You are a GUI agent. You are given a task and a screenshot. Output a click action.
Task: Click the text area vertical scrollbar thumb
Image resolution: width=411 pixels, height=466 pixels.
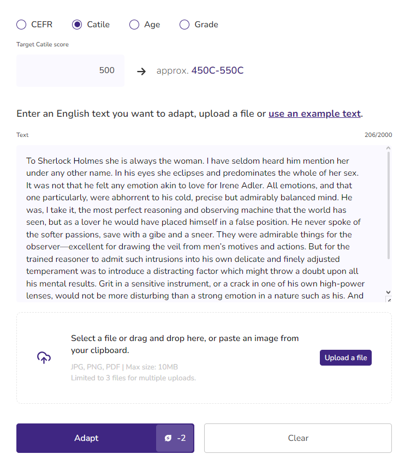(x=389, y=207)
